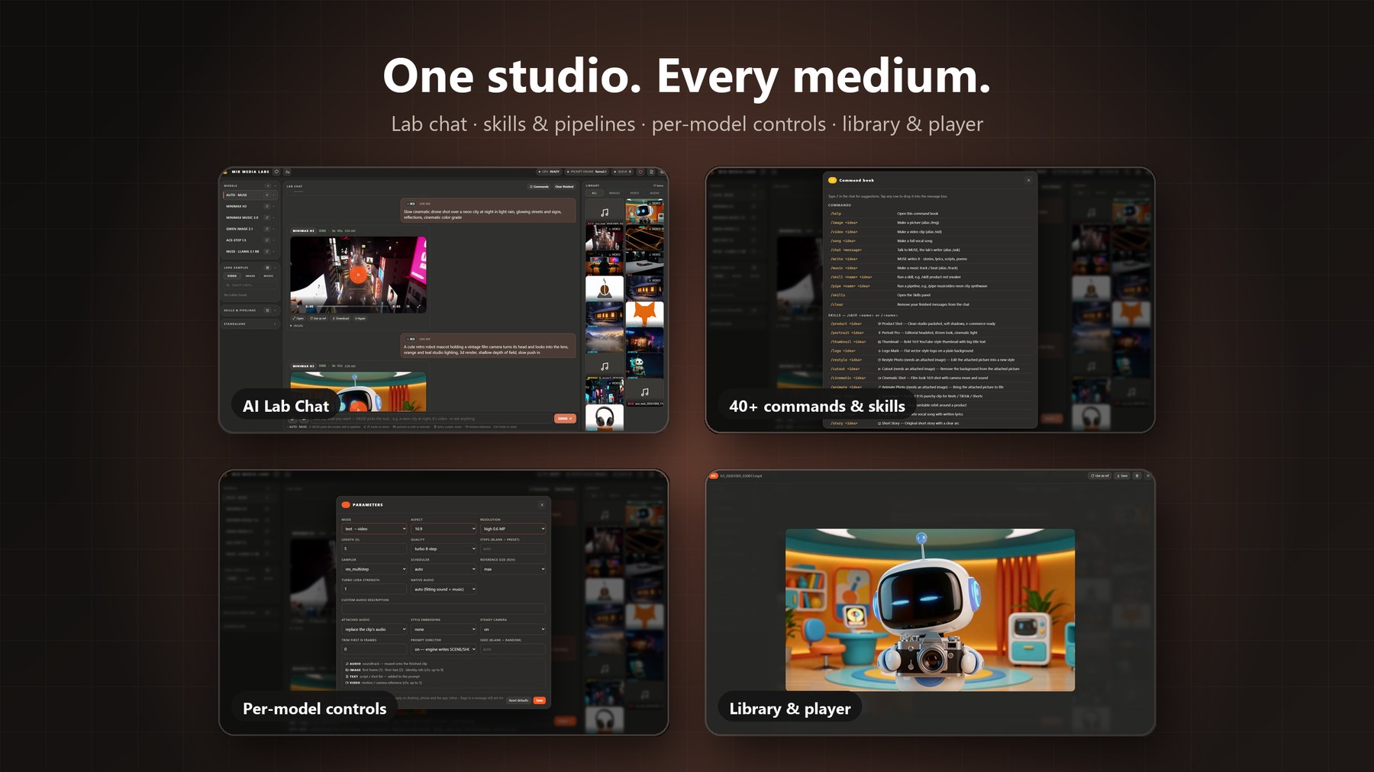
Task: Open the Mode dropdown (text → video)
Action: [374, 529]
